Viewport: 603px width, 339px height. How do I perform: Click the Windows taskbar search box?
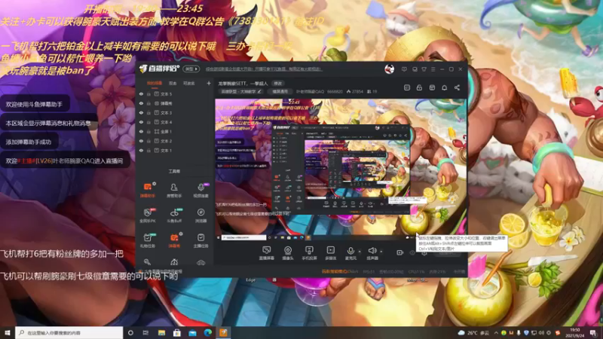(x=69, y=333)
